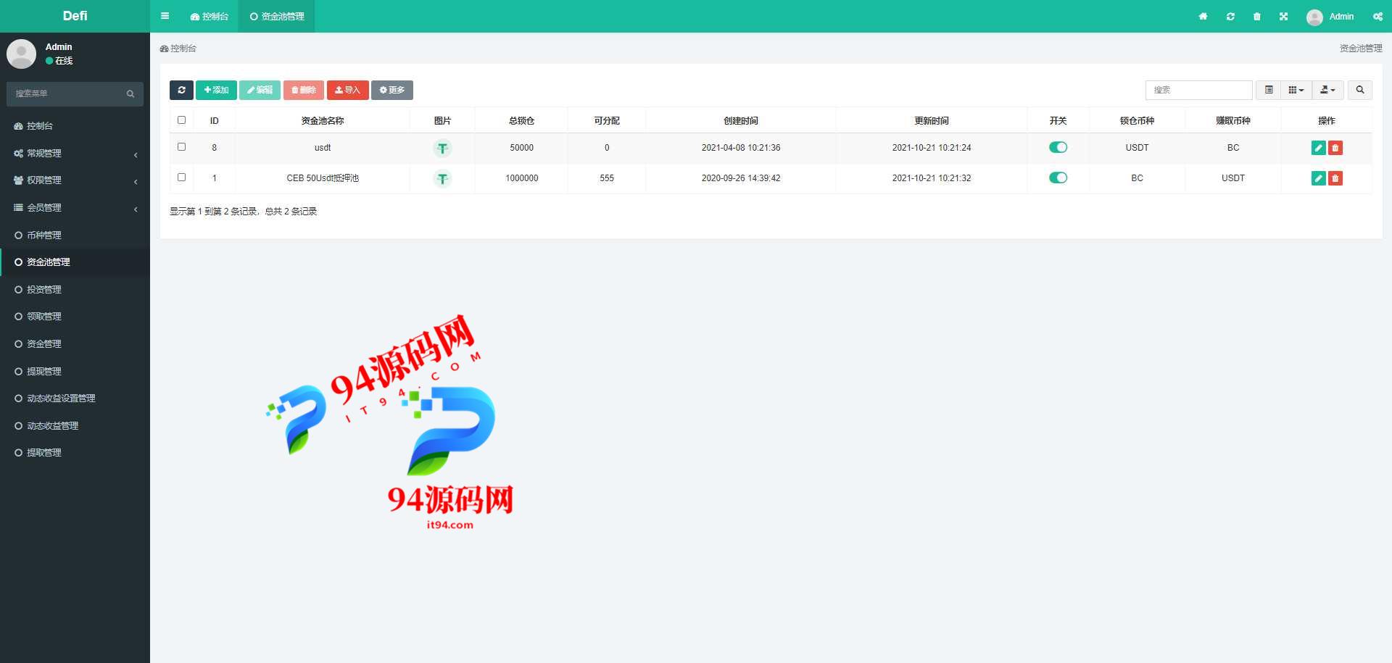1392x663 pixels.
Task: Sort by 创建时间 column header
Action: (x=740, y=121)
